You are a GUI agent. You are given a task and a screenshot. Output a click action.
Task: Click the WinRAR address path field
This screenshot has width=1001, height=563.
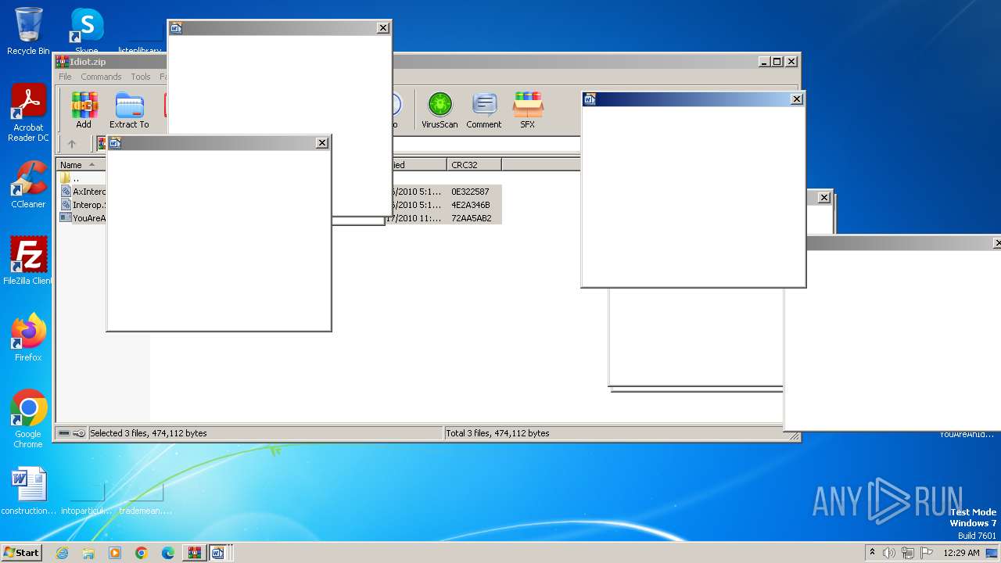click(486, 144)
